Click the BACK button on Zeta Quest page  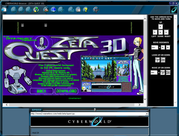point(41,91)
